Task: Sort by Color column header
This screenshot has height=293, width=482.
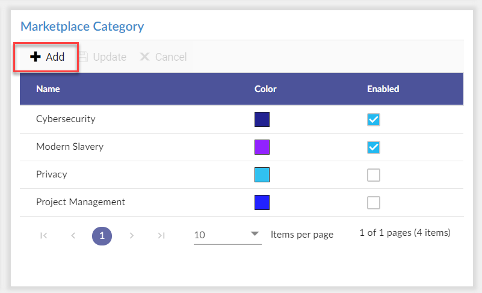Action: click(x=265, y=89)
